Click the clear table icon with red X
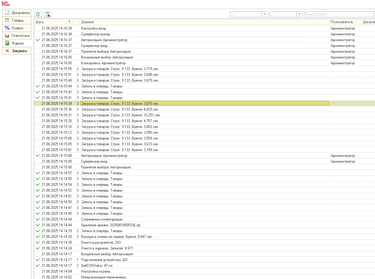 48,14
